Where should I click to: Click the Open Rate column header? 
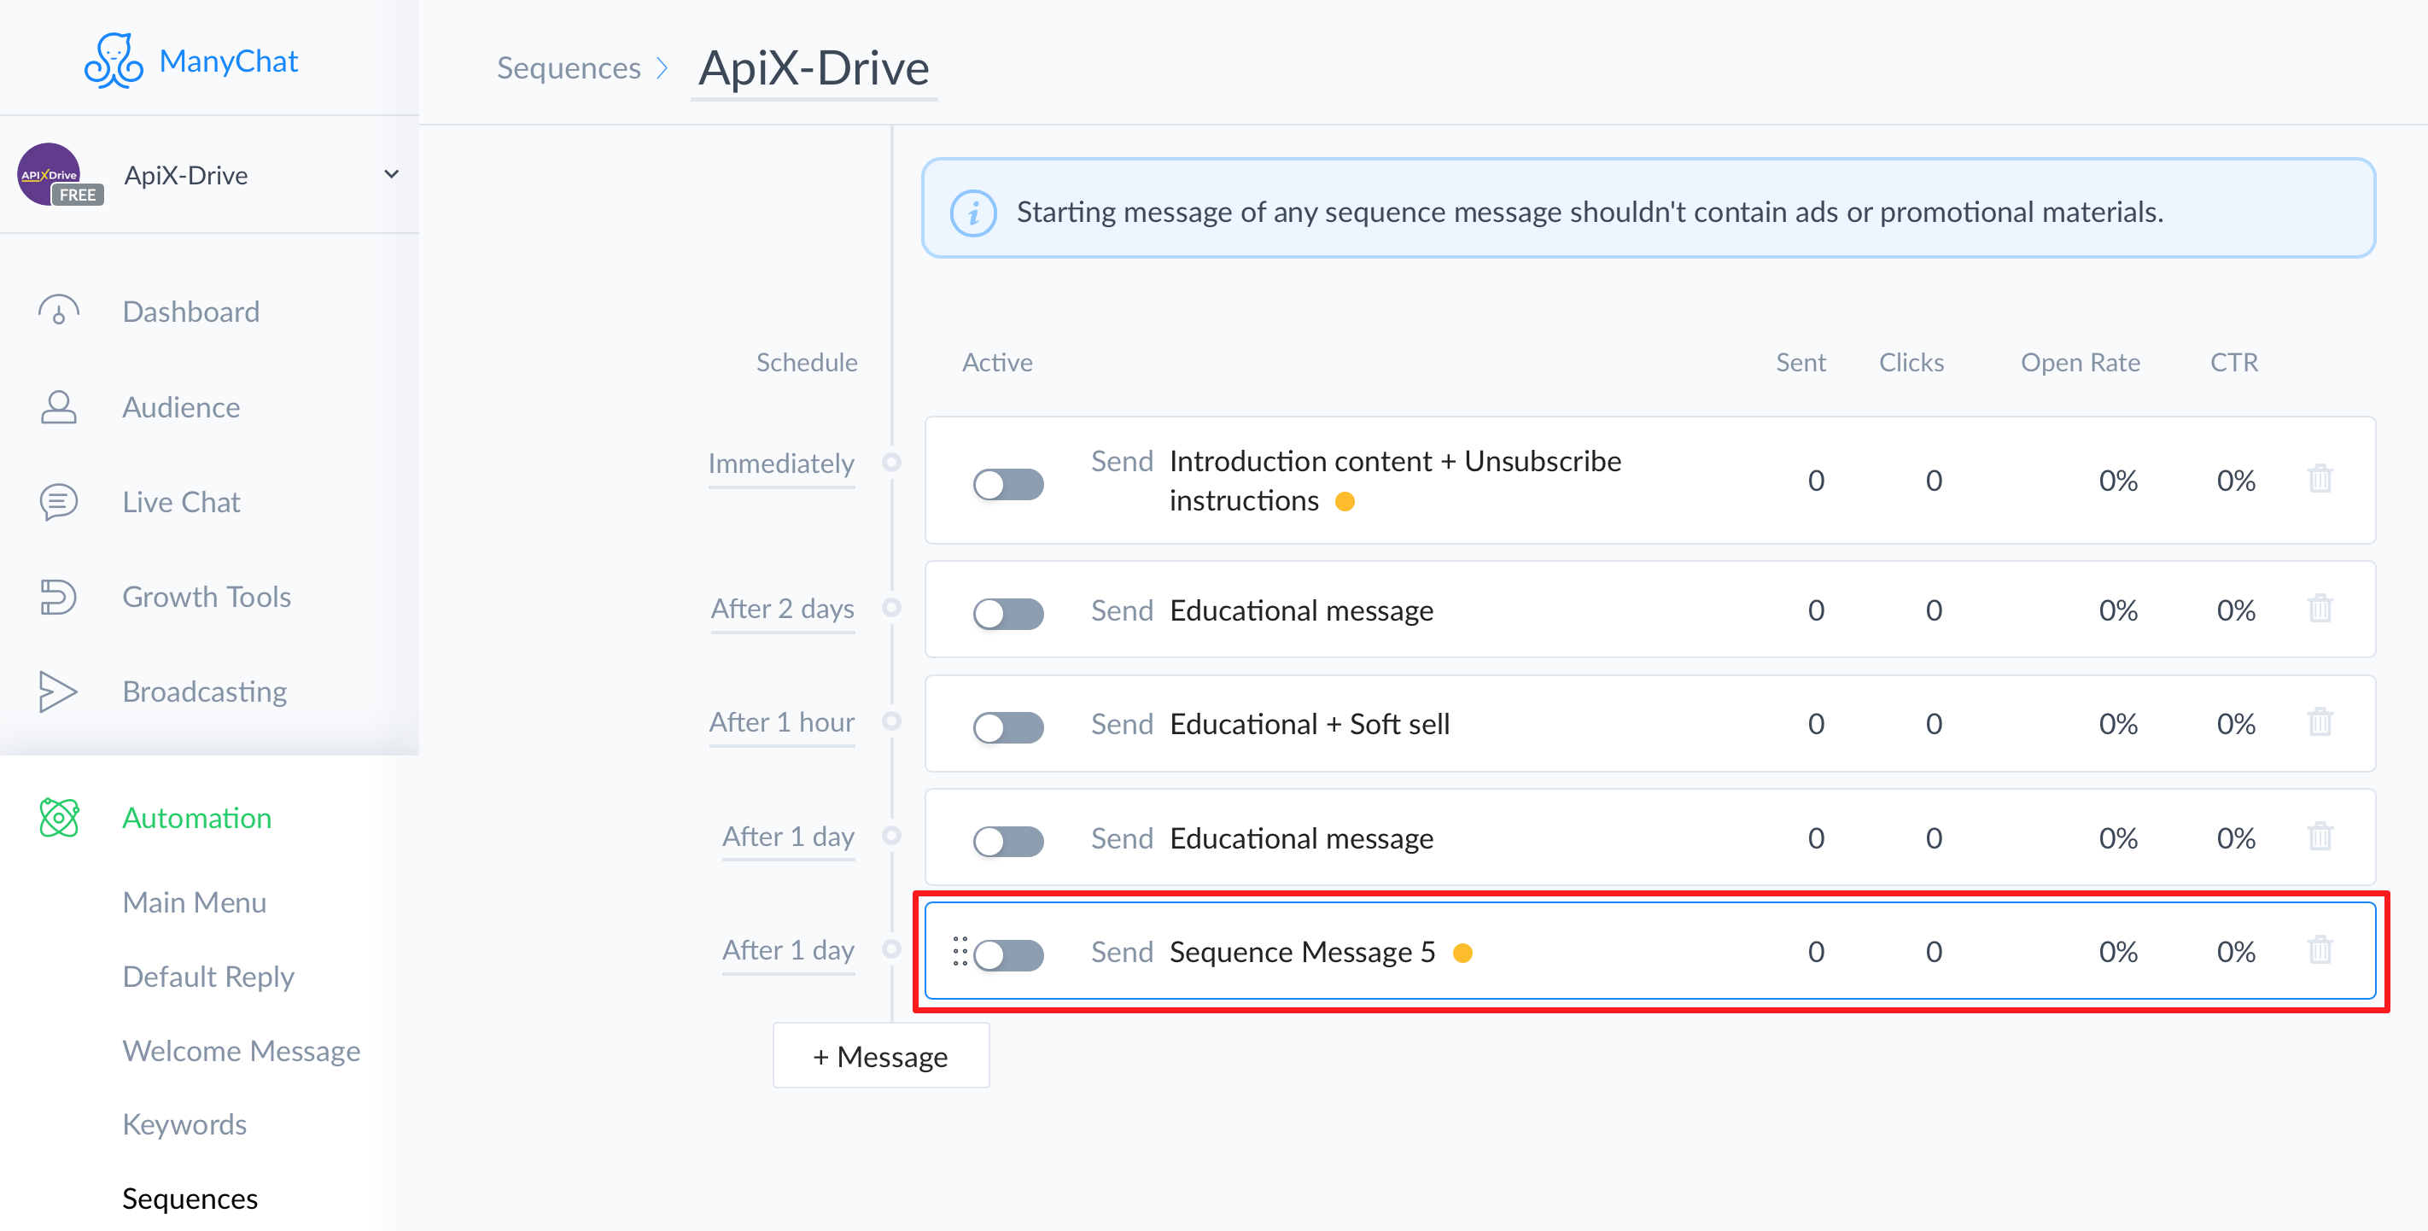(2081, 363)
